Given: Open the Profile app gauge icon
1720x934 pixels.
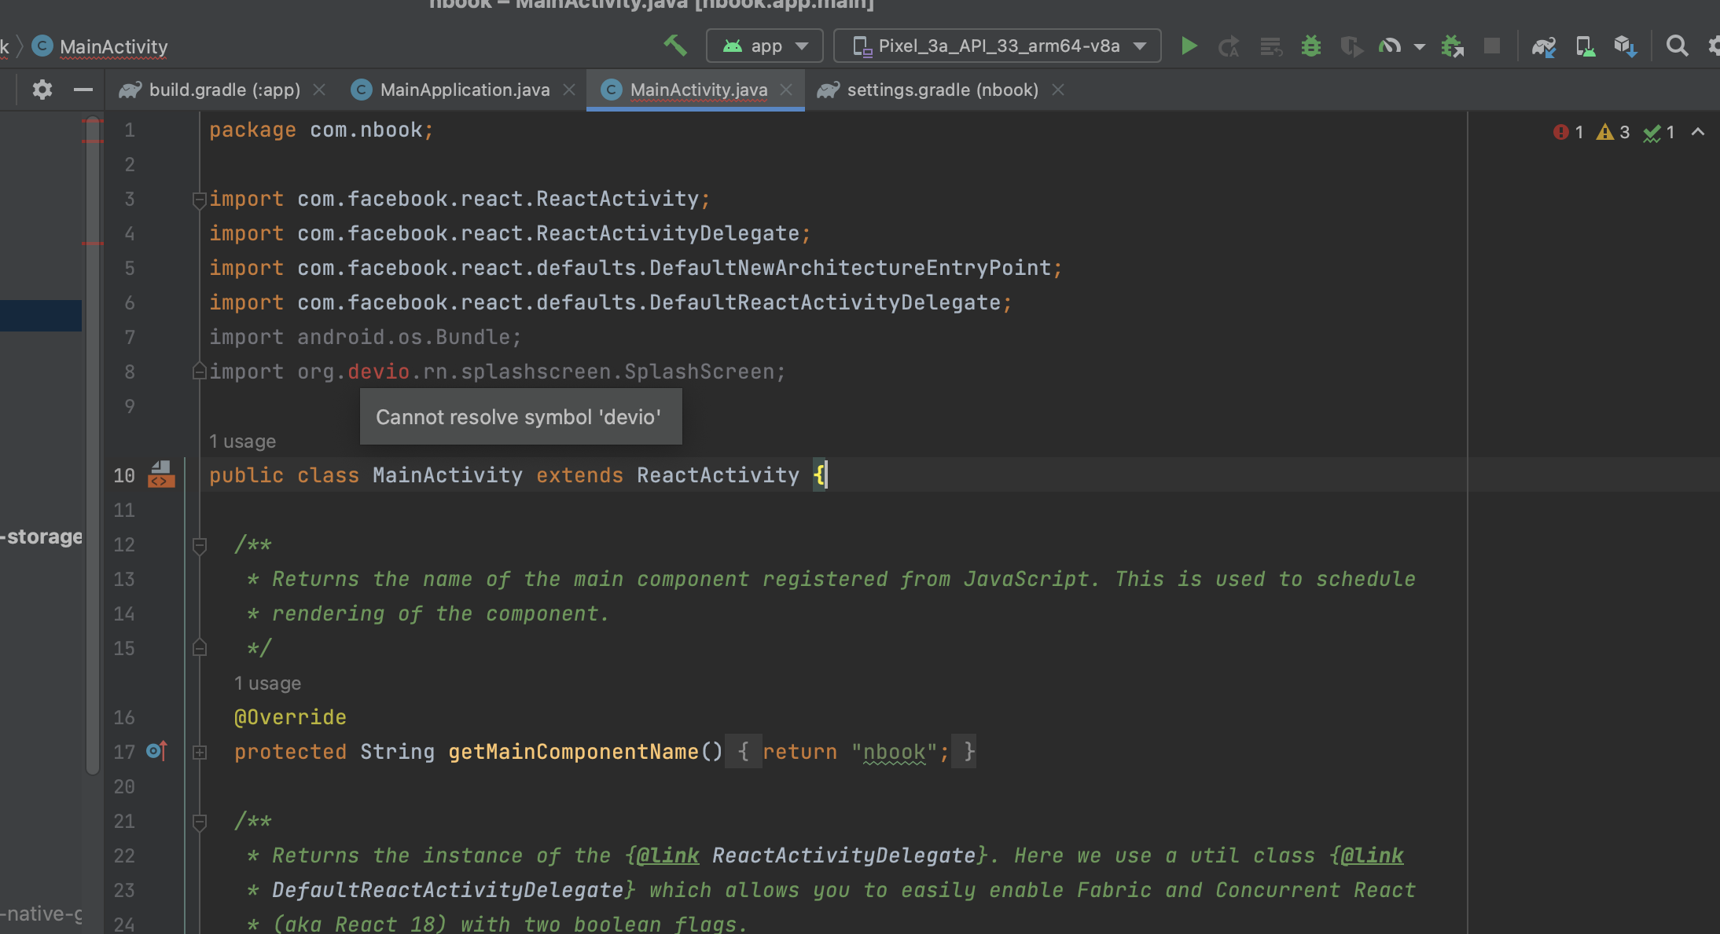Looking at the screenshot, I should (1389, 46).
